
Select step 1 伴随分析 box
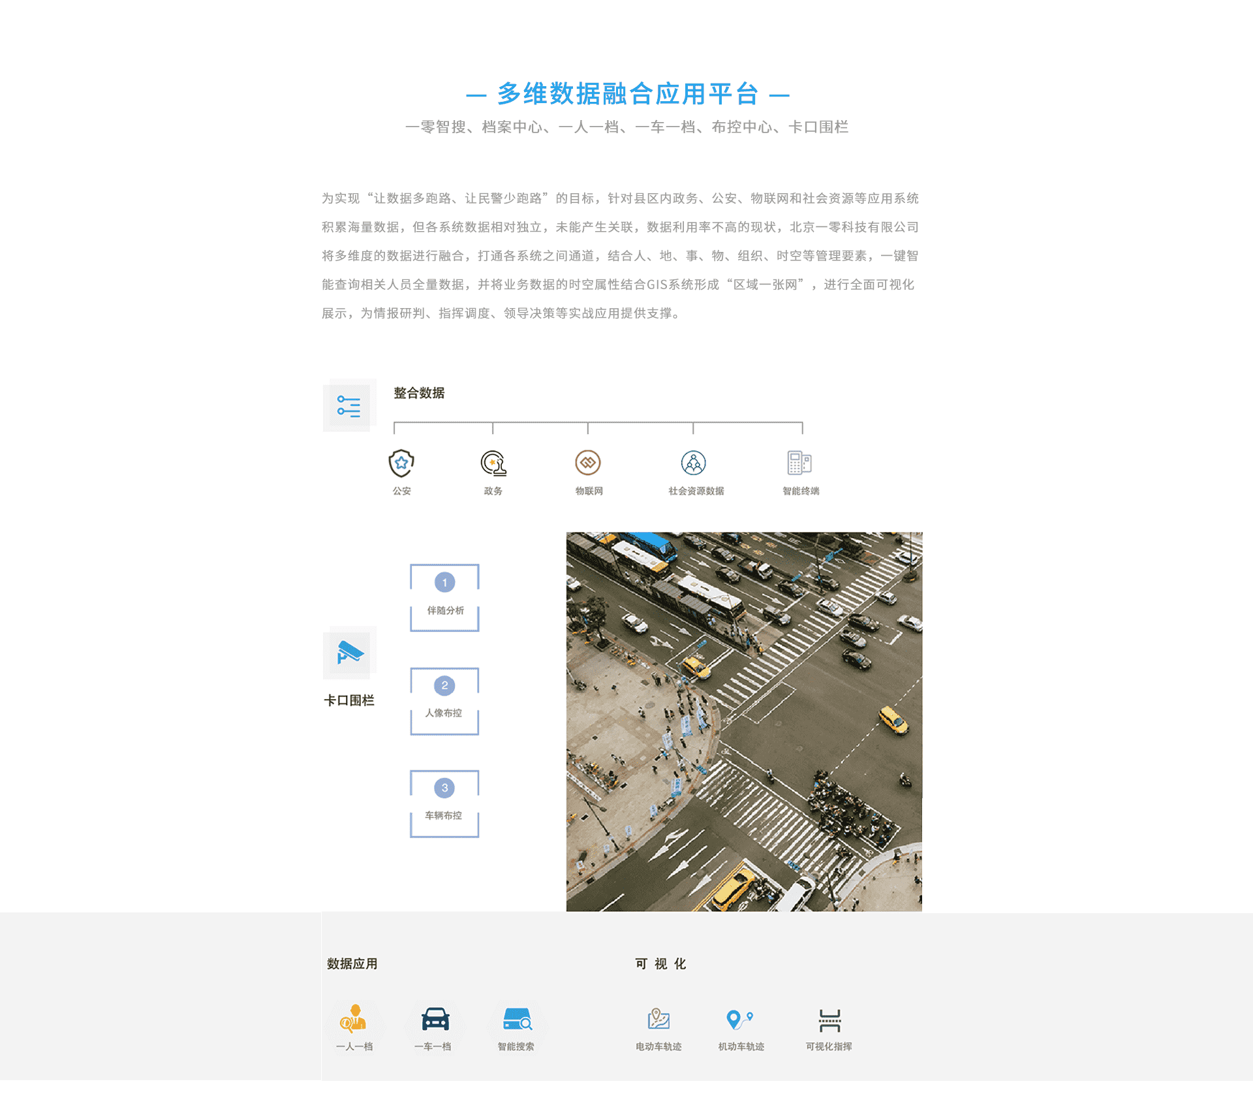[x=444, y=597]
